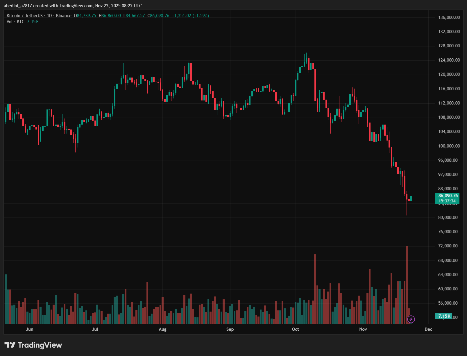The image size is (467, 356).
Task: Click the Oct label on time axis
Action: click(295, 329)
